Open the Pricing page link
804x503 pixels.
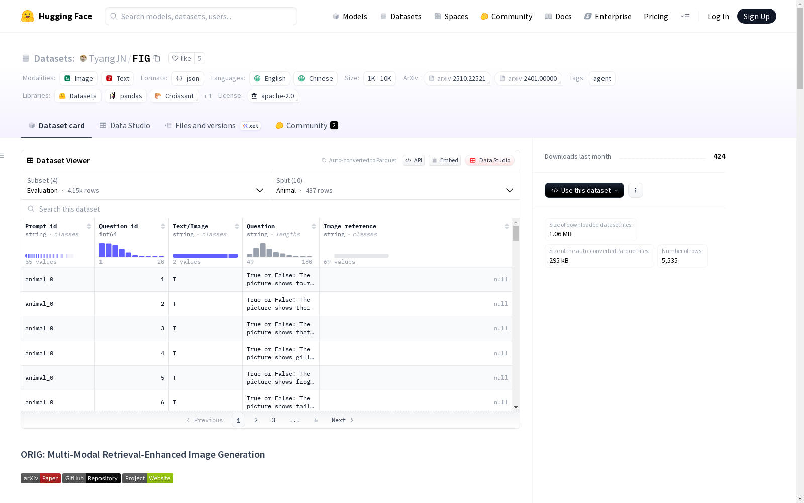click(656, 16)
